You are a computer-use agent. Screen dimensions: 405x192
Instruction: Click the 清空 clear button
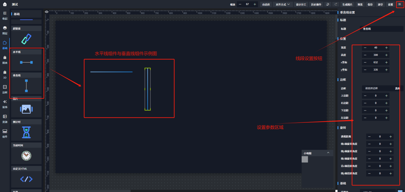tap(380, 4)
